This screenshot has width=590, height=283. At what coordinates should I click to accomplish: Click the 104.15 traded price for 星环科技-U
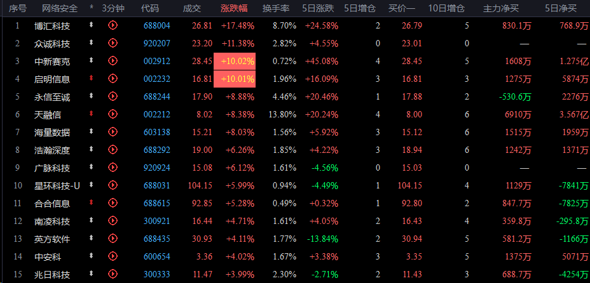200,185
